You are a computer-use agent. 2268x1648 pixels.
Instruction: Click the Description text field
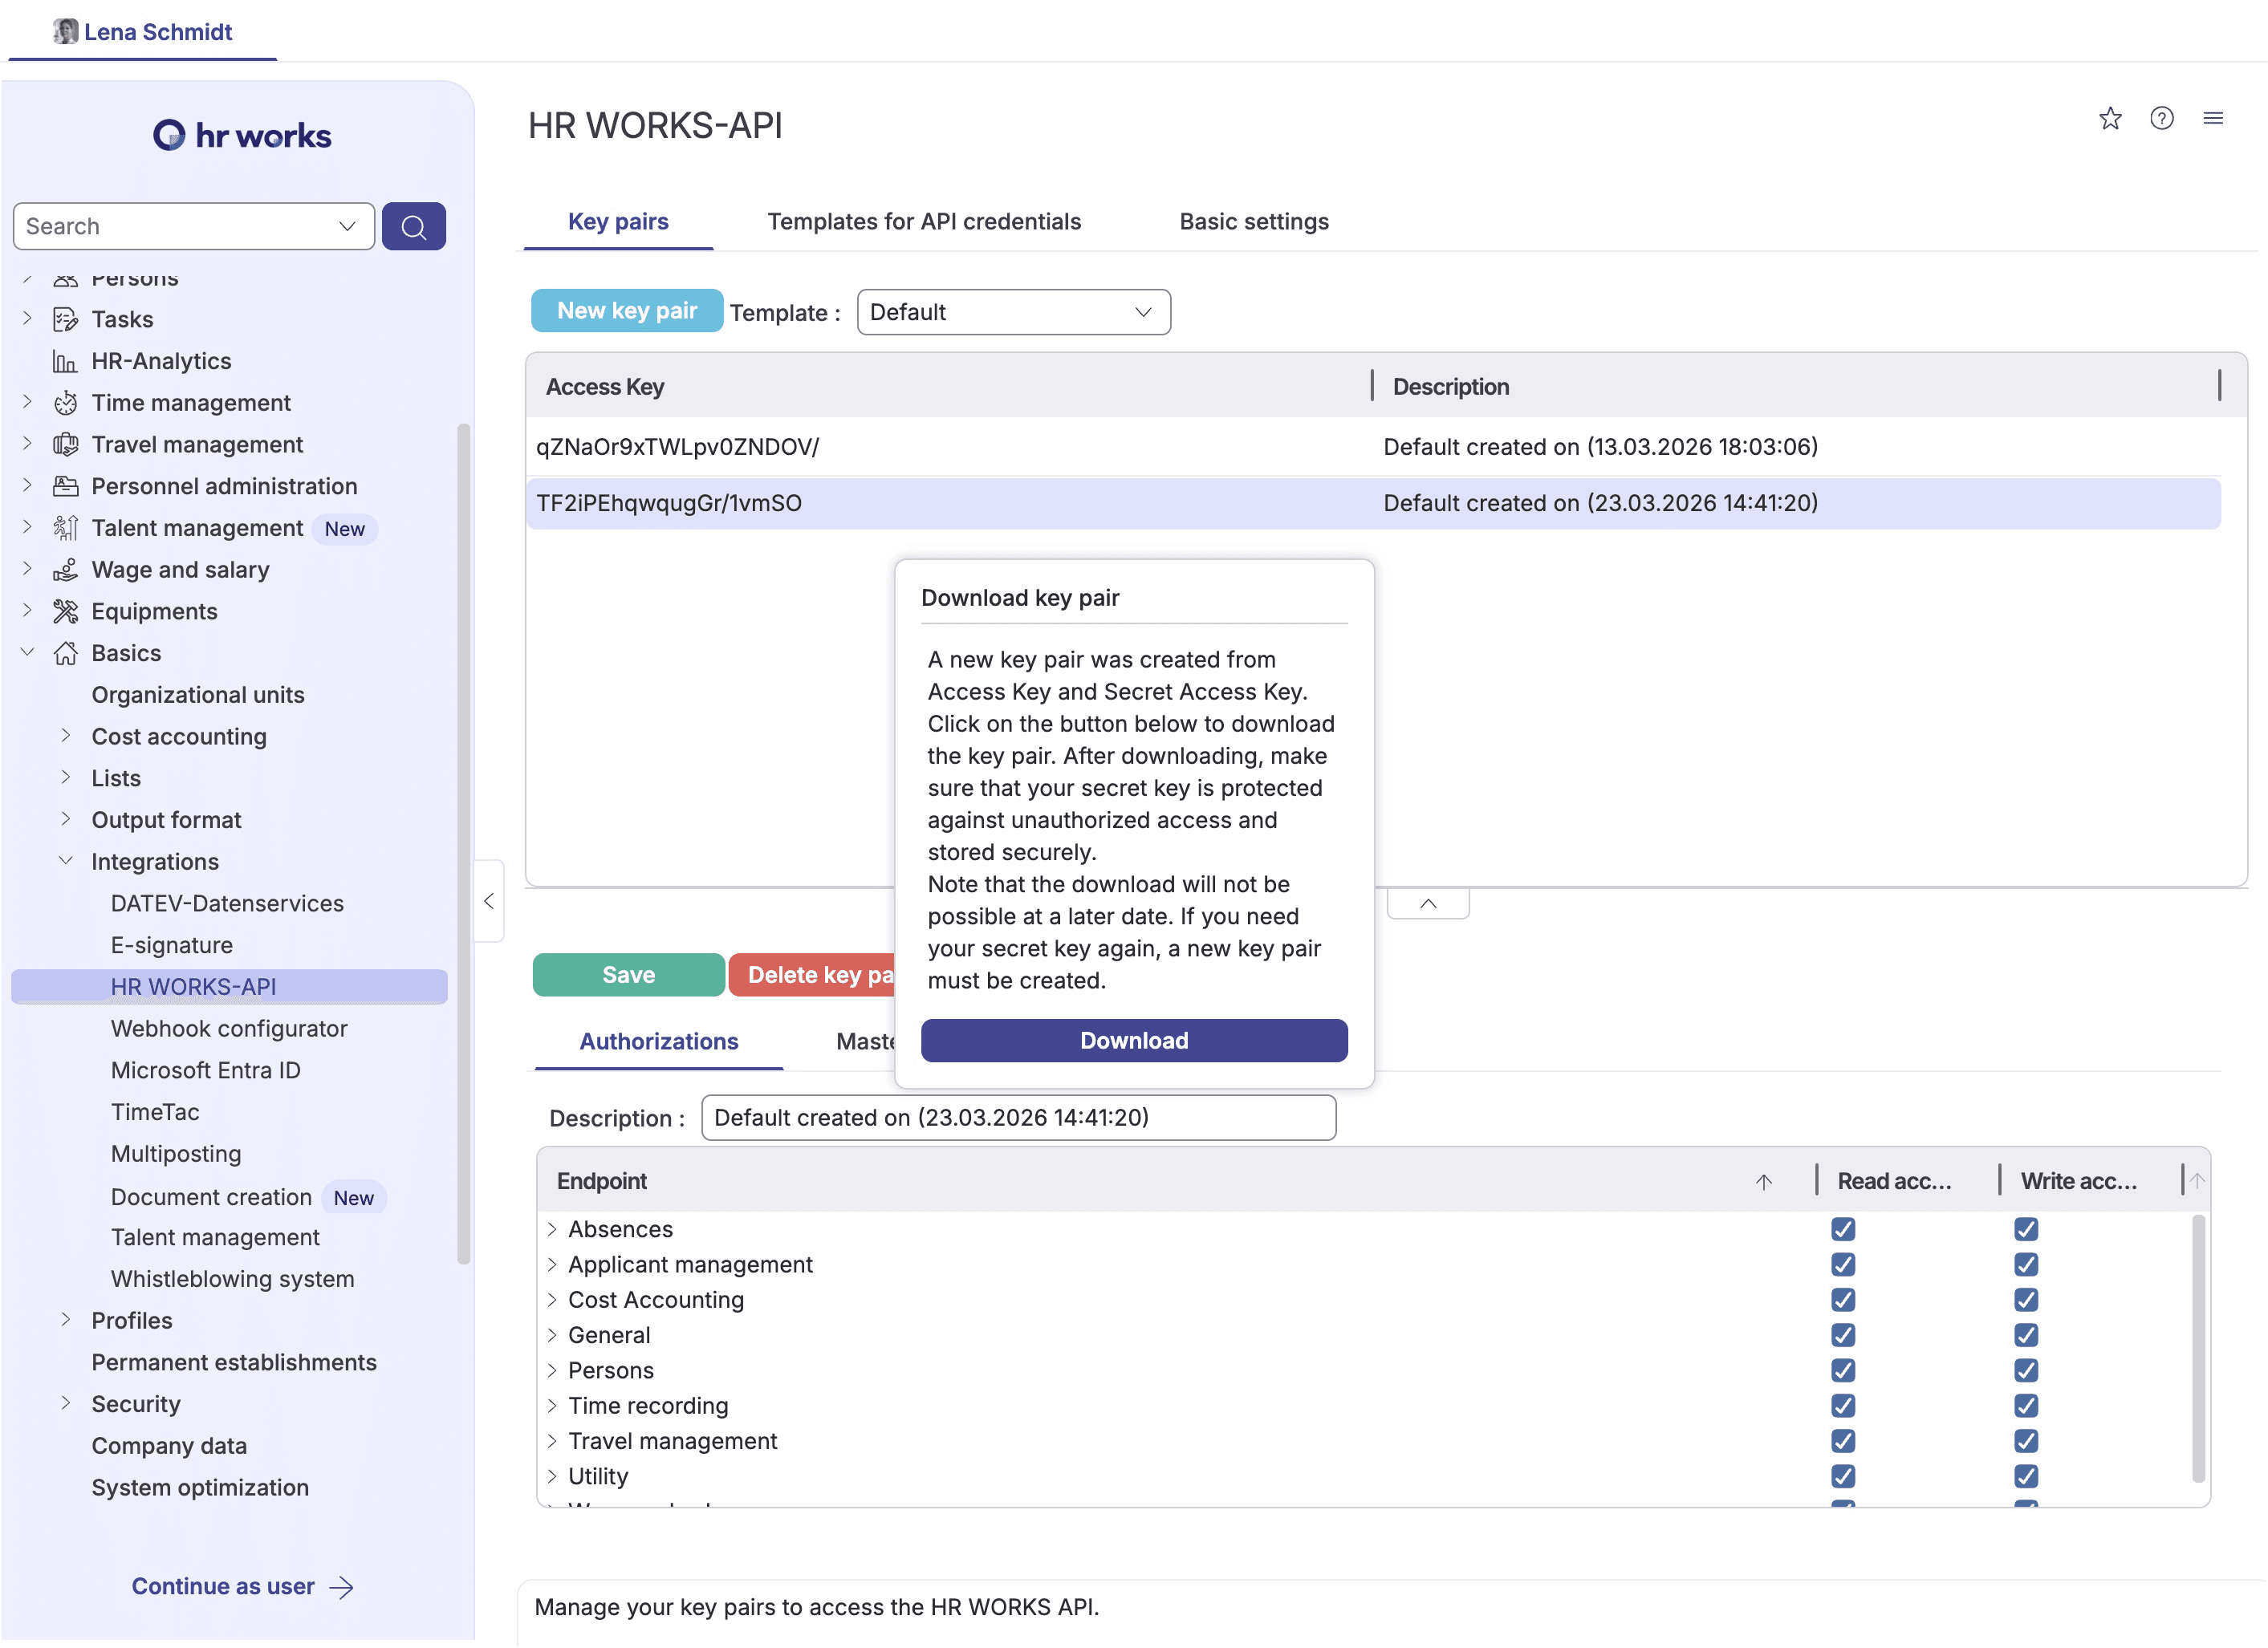click(x=1017, y=1117)
